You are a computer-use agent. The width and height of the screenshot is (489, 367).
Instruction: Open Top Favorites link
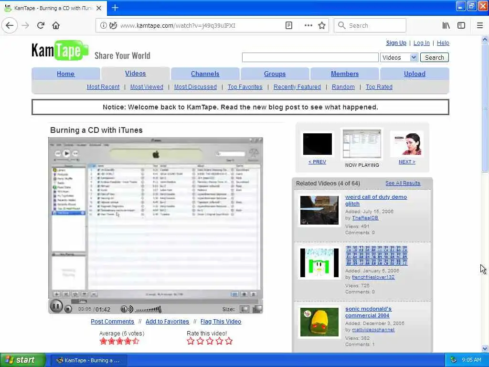pos(245,87)
